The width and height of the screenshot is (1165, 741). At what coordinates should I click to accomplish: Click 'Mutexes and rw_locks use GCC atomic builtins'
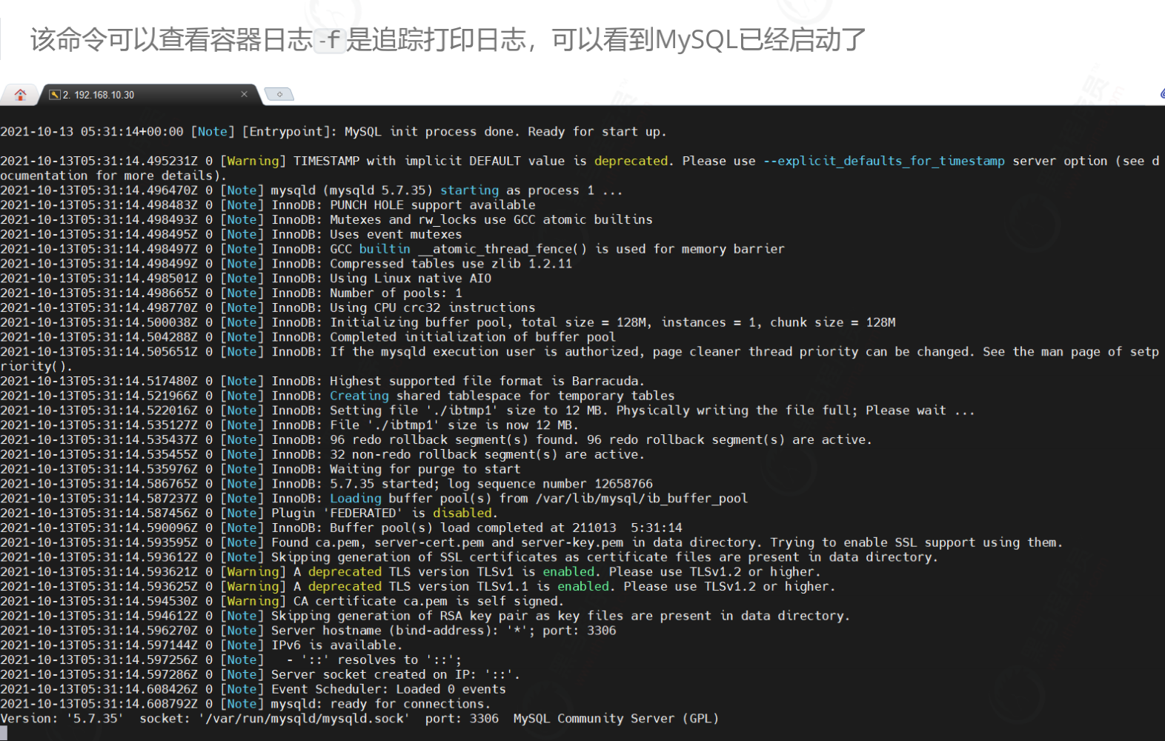point(491,219)
